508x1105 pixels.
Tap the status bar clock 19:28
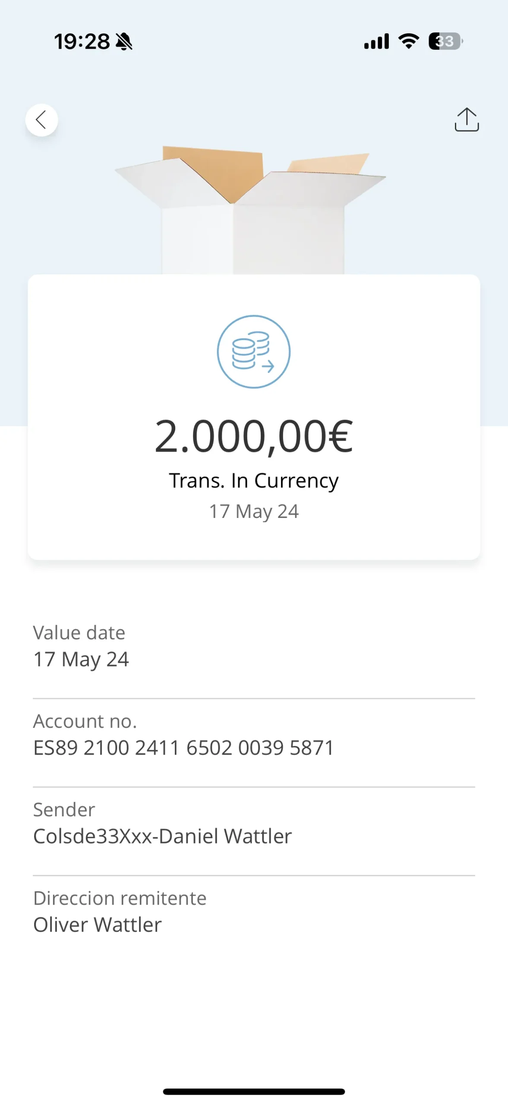[x=82, y=42]
